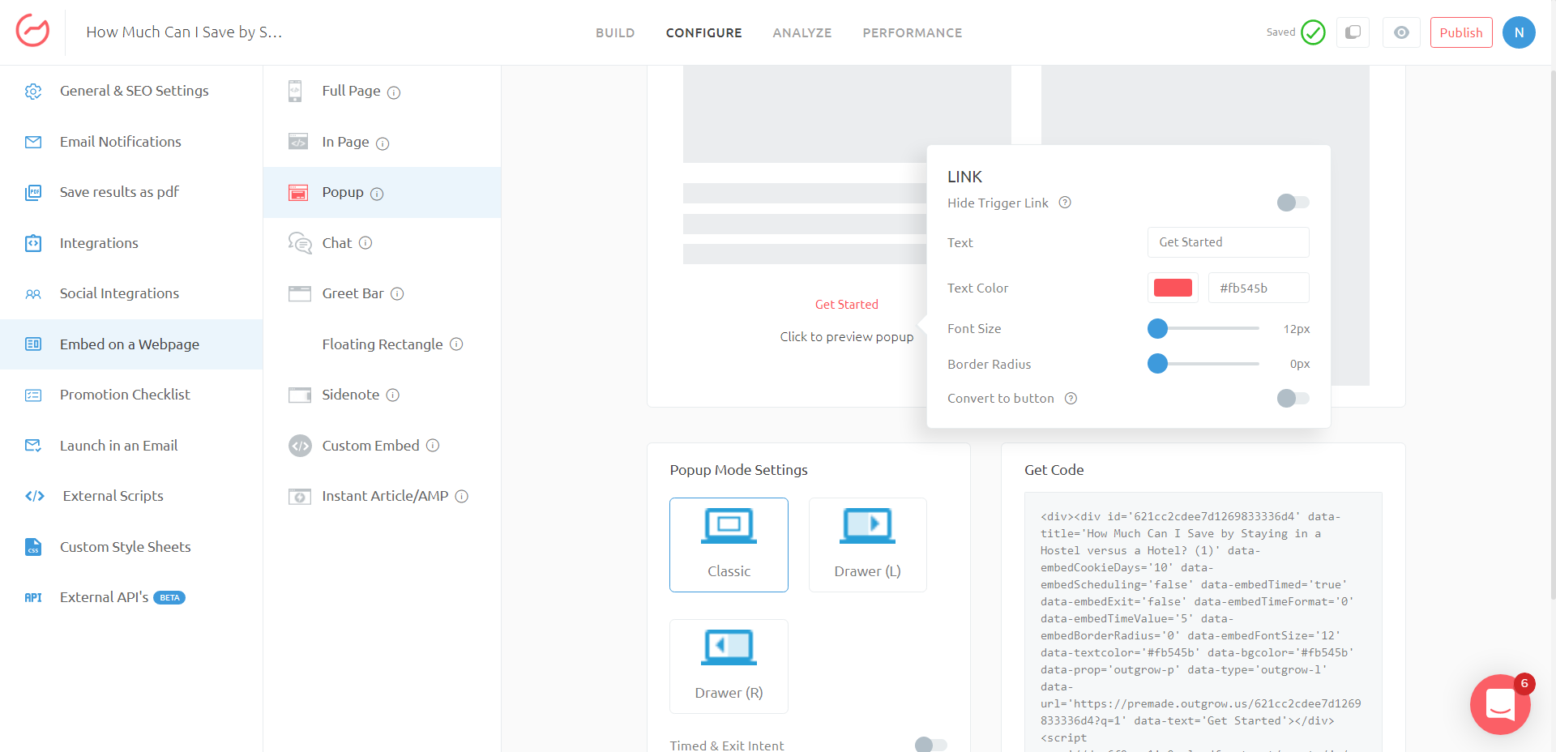Screen dimensions: 1556x752
Task: Select Drawer (L) popup mode
Action: (x=867, y=545)
